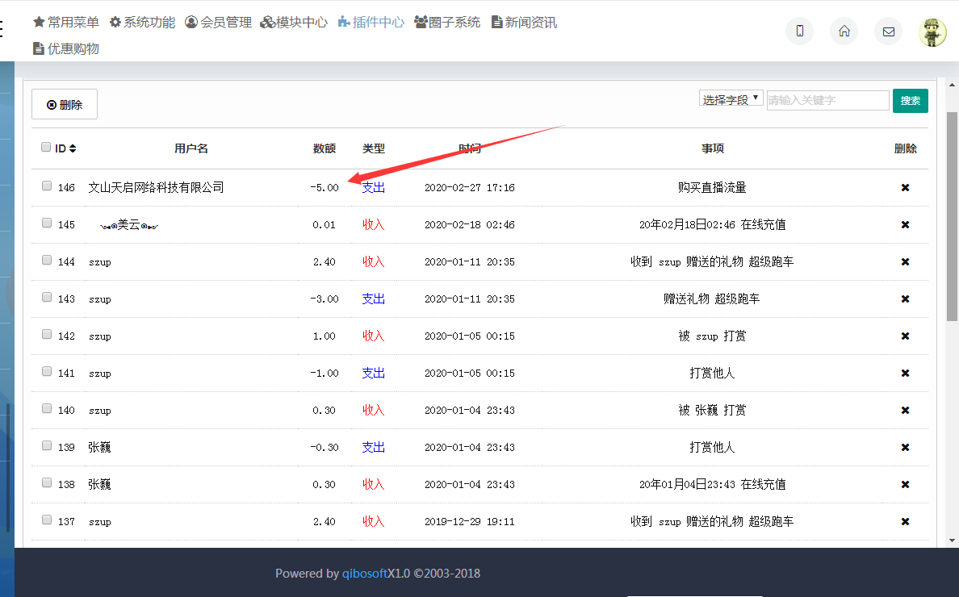
Task: Click the mobile phone icon in header
Action: click(799, 31)
